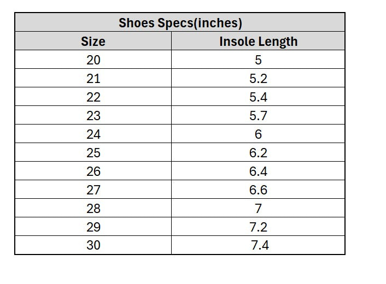The width and height of the screenshot is (386, 284).
Task: Click the size 28 cell
Action: [93, 209]
